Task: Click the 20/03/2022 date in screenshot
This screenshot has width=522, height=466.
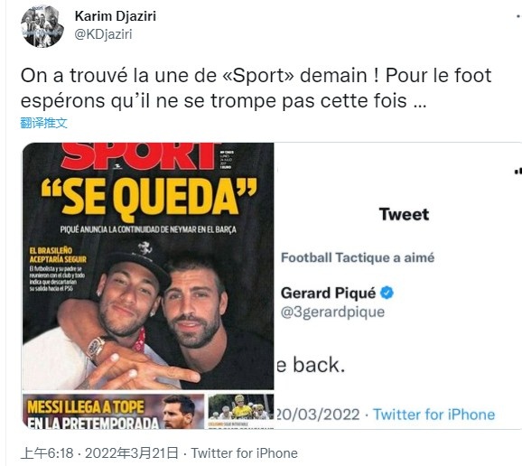Action: click(x=317, y=415)
